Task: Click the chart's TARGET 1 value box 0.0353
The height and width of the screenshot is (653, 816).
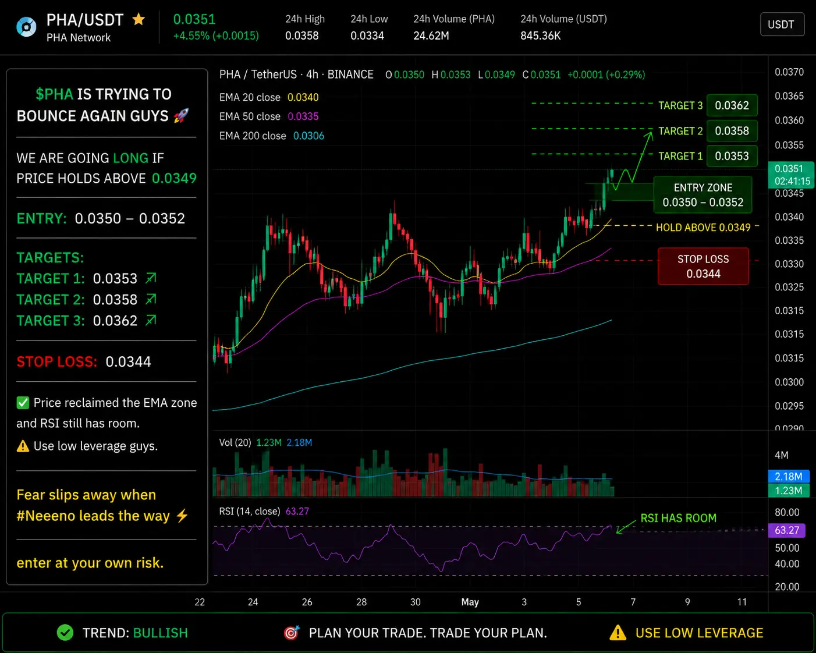Action: coord(732,156)
